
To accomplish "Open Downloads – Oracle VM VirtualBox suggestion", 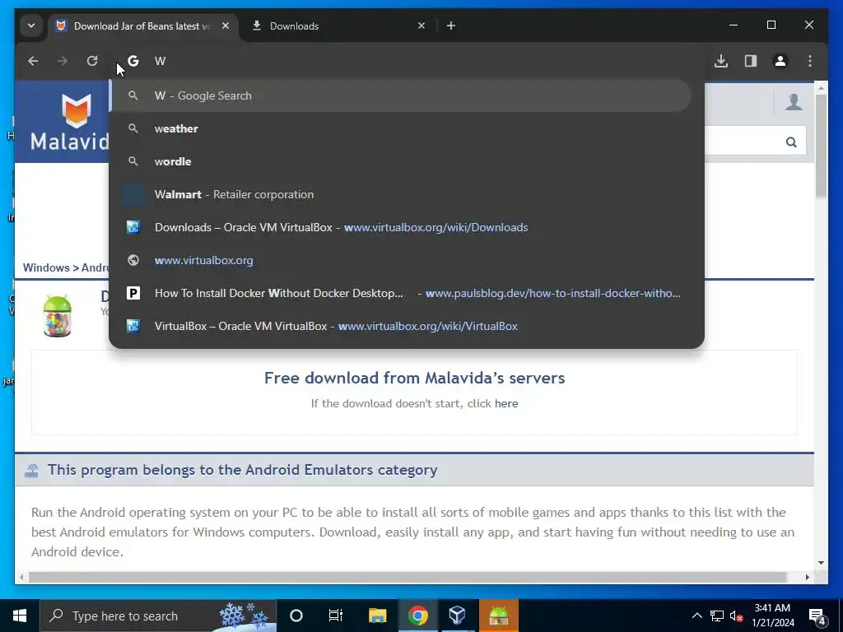I will (401, 227).
